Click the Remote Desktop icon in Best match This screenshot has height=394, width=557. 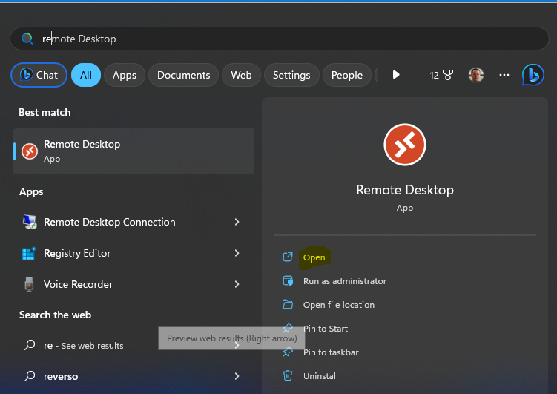tap(30, 151)
